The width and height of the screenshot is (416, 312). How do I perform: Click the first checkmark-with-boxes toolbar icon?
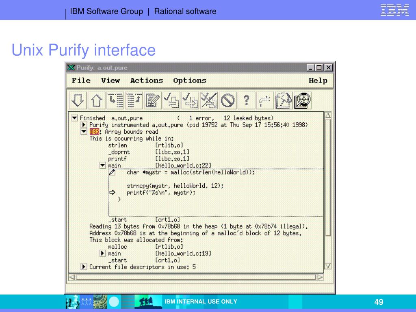[171, 100]
